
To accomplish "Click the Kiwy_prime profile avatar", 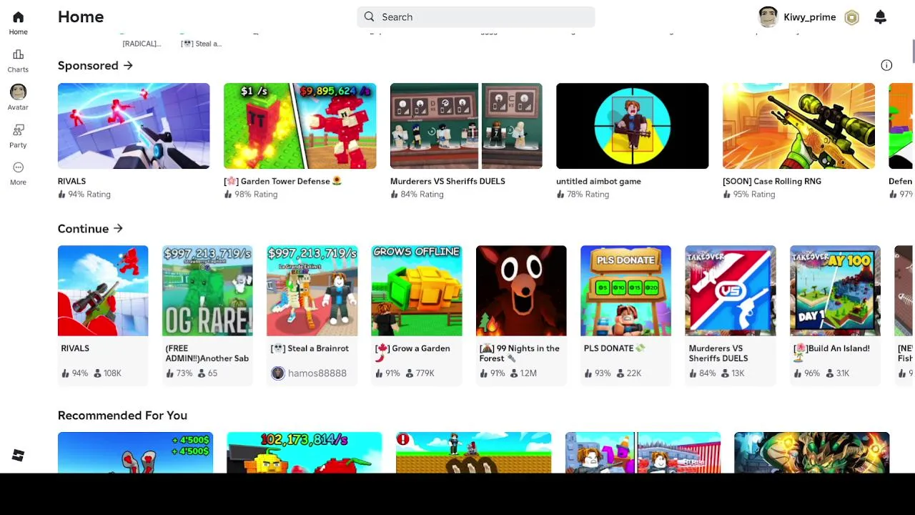I will tap(768, 17).
